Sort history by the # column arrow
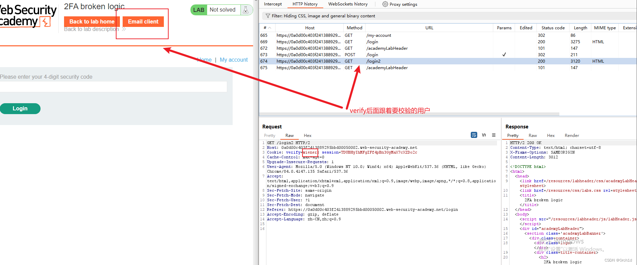Viewport: 637px width, 265px height. coord(270,28)
